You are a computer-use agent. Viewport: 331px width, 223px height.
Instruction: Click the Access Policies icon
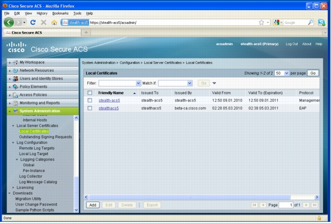click(x=15, y=95)
